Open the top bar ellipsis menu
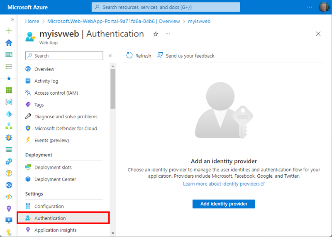This screenshot has width=332, height=237. coord(309,7)
